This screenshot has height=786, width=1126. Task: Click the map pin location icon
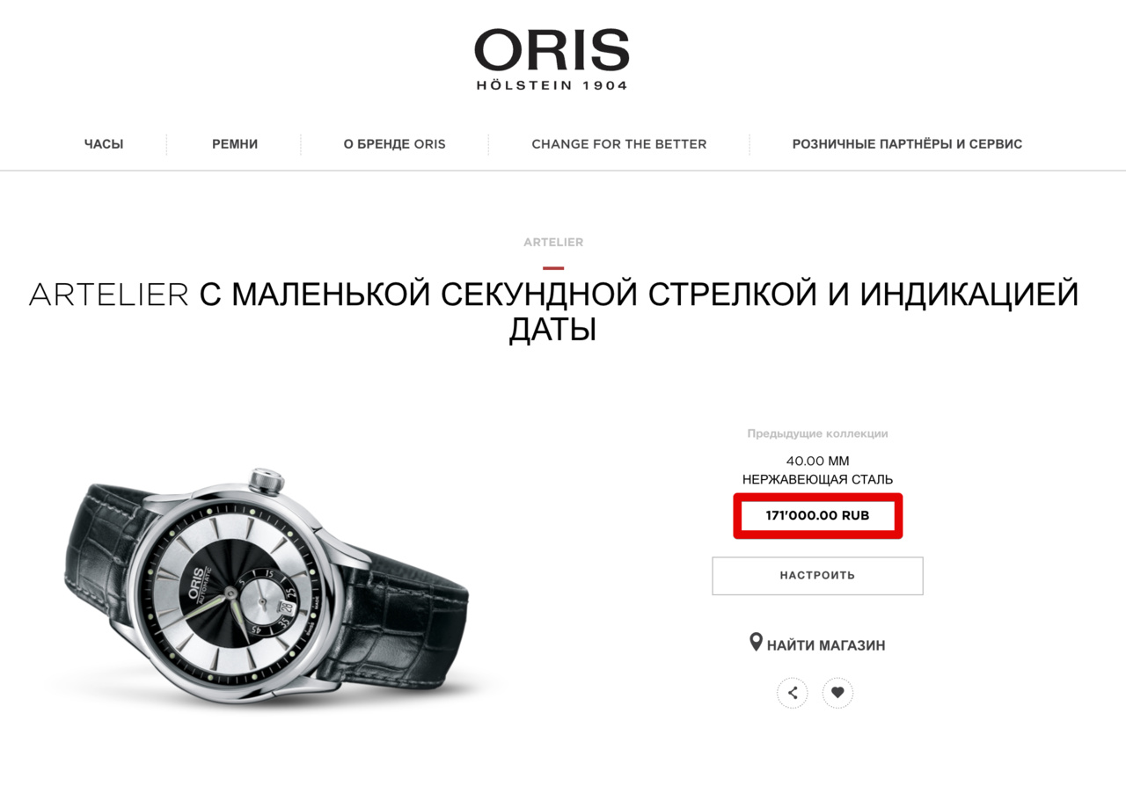click(756, 643)
